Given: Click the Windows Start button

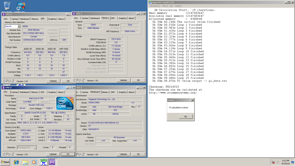Looking at the screenshot, I should [5, 162].
